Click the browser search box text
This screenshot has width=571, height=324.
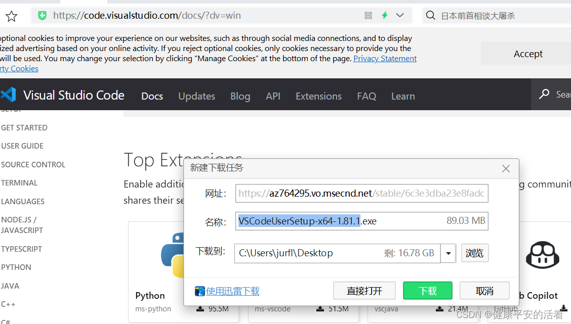coord(478,16)
